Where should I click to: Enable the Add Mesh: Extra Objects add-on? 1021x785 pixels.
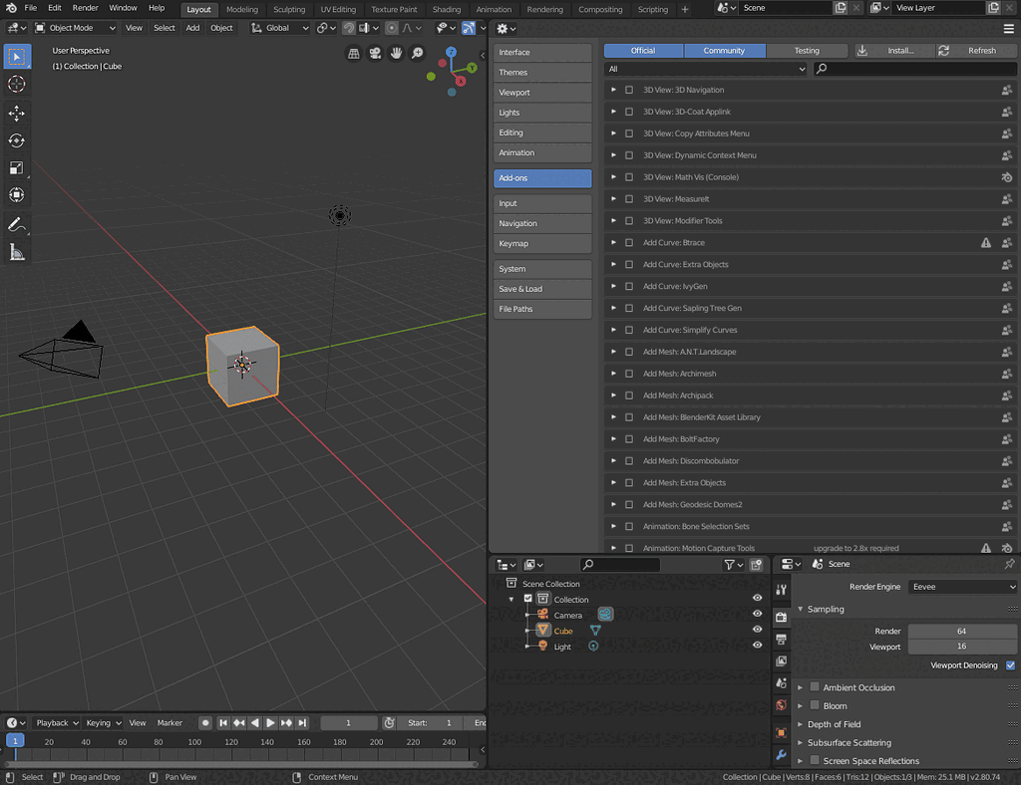629,482
